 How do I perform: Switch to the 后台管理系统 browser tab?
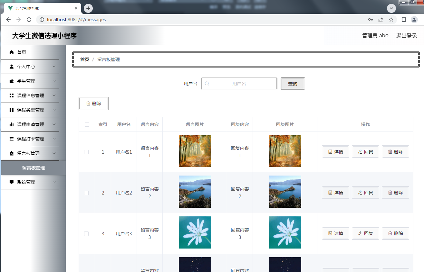point(42,9)
